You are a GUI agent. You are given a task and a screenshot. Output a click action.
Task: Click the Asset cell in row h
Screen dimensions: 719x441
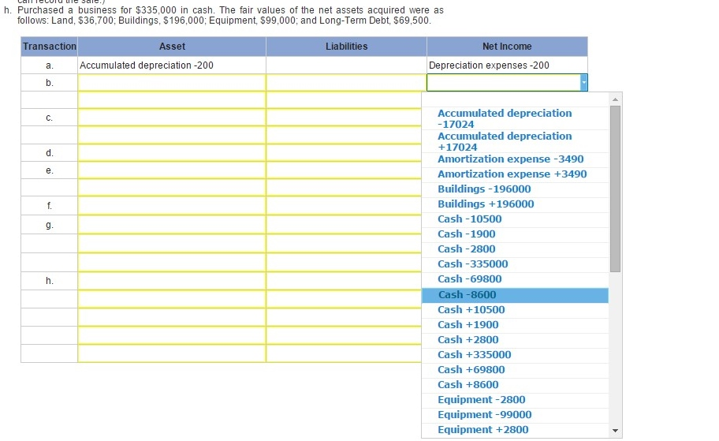pyautogui.click(x=171, y=281)
